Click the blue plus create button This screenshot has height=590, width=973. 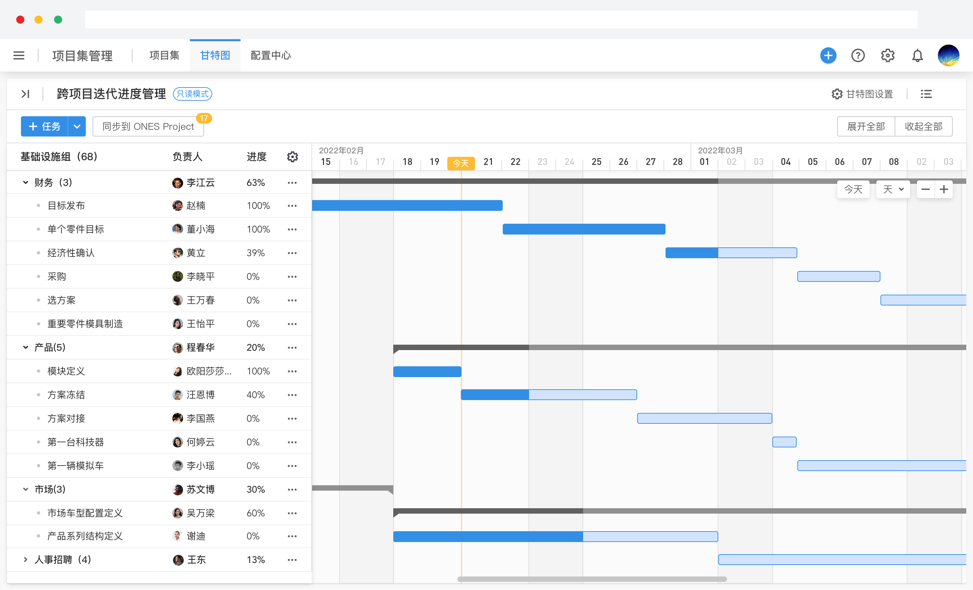click(828, 55)
